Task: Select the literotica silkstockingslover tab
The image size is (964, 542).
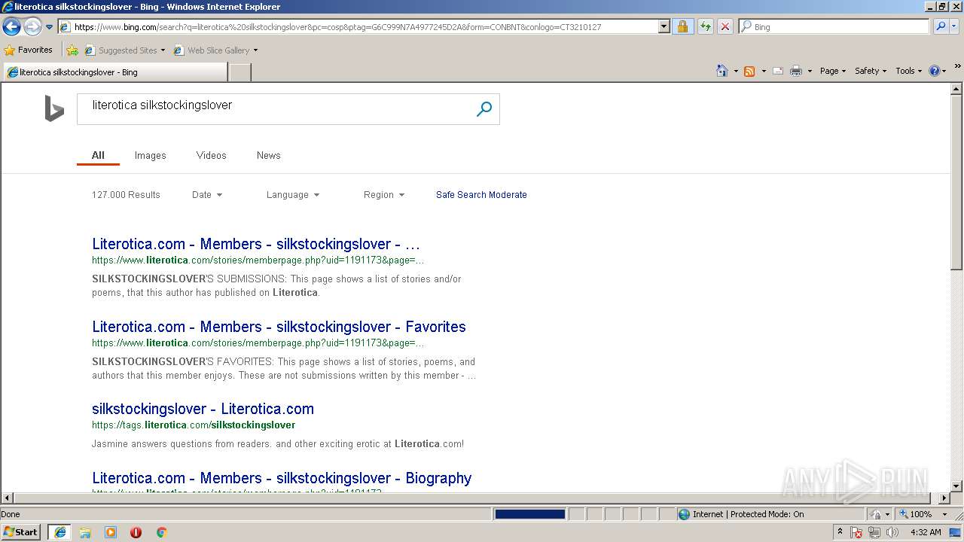Action: coord(114,72)
